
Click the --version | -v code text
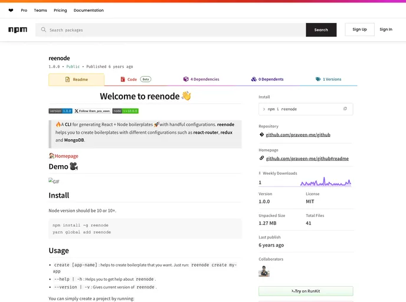pyautogui.click(x=72, y=287)
